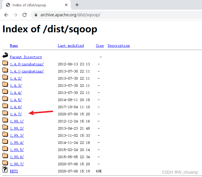The image size is (202, 177).
Task: Click folder icon beside 1.99.4/
Action: pyautogui.click(x=5, y=141)
